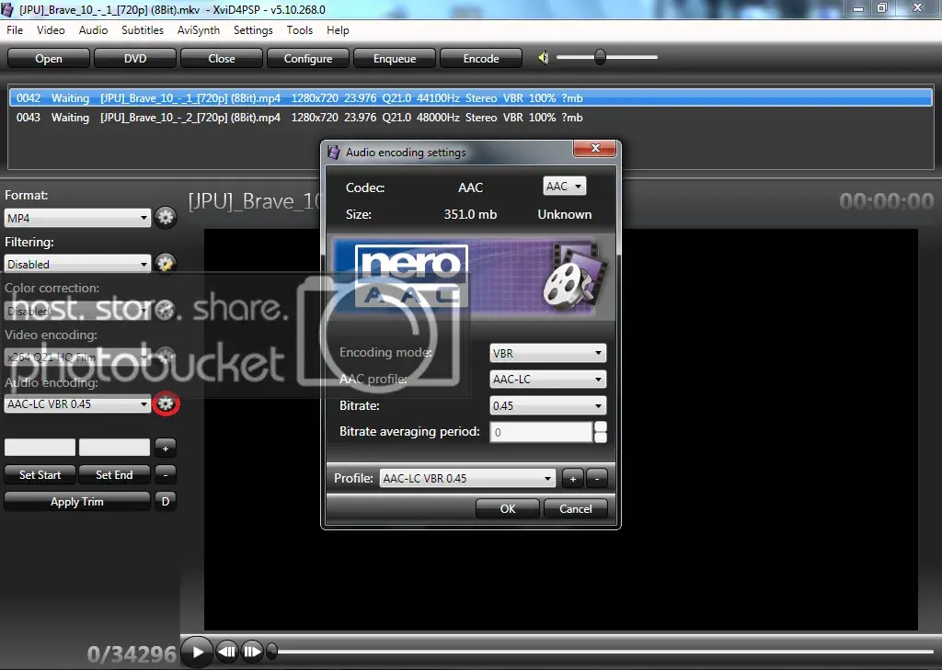
Task: Open Audio encoding settings gear circled in red
Action: (x=166, y=403)
